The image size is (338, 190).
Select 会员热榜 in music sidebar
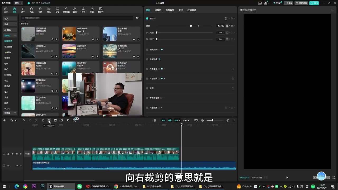click(8, 47)
